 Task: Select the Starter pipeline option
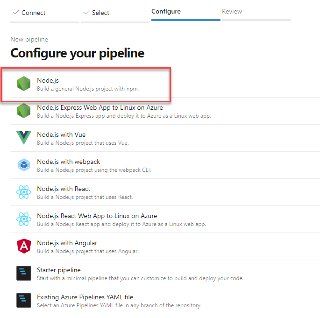point(59,270)
